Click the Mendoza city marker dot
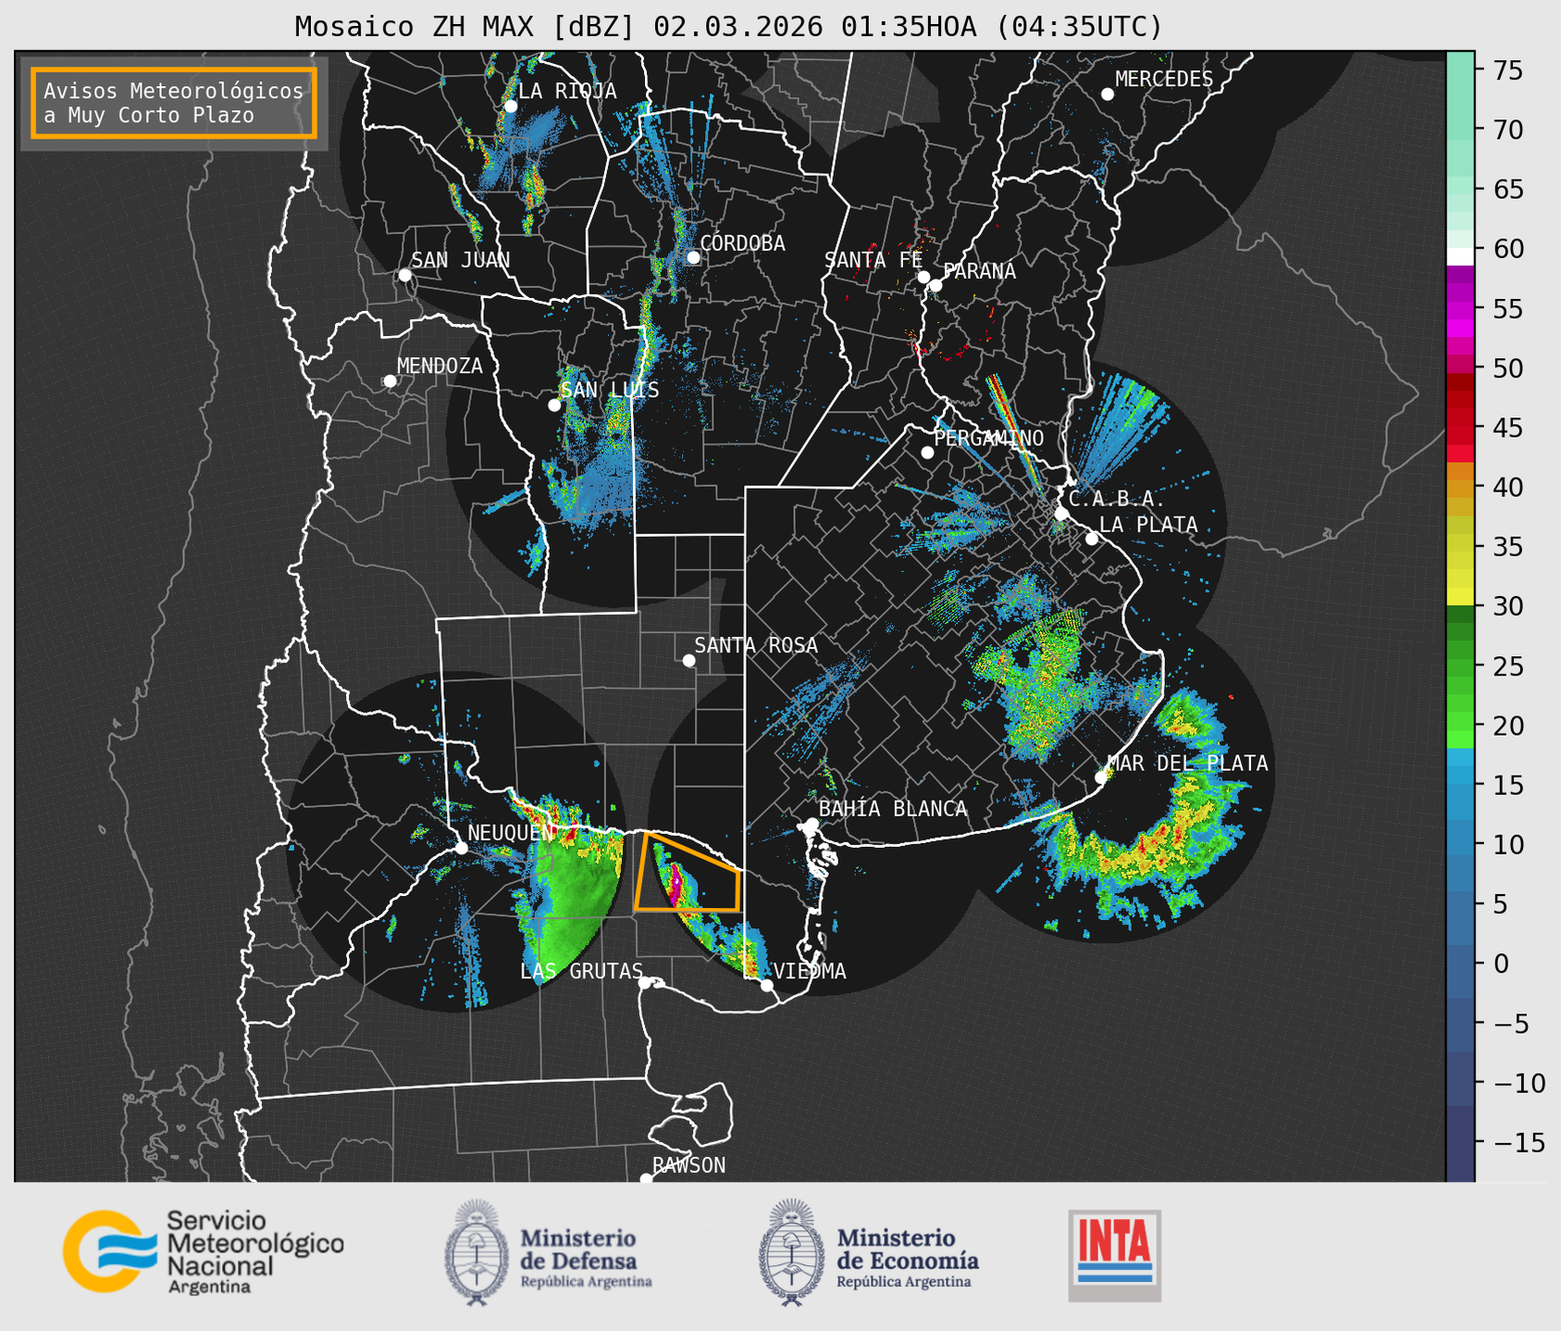The image size is (1561, 1331). [x=390, y=381]
